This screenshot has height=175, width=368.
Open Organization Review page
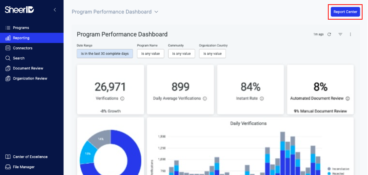(32, 78)
